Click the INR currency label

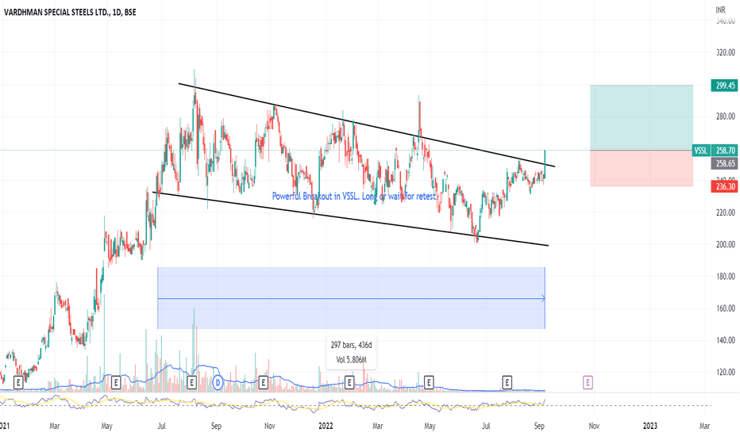click(721, 10)
